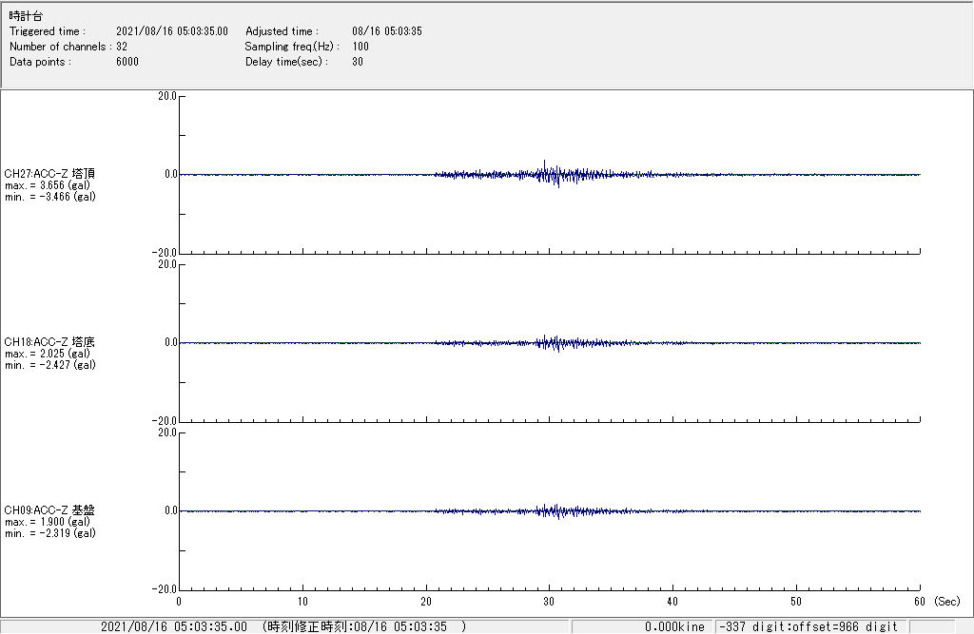
Task: Click the (Sec) unit label on the time axis
Action: coord(946,602)
